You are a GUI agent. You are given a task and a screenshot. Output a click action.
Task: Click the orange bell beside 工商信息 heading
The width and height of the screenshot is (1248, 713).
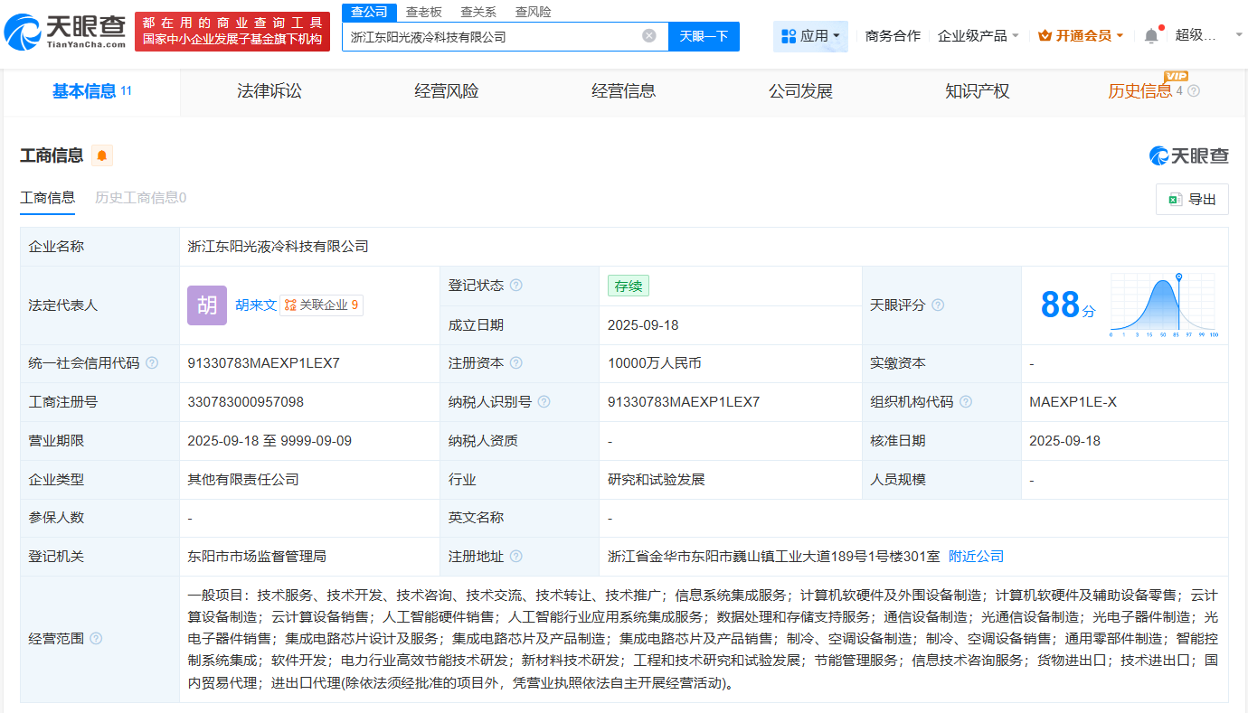click(99, 155)
